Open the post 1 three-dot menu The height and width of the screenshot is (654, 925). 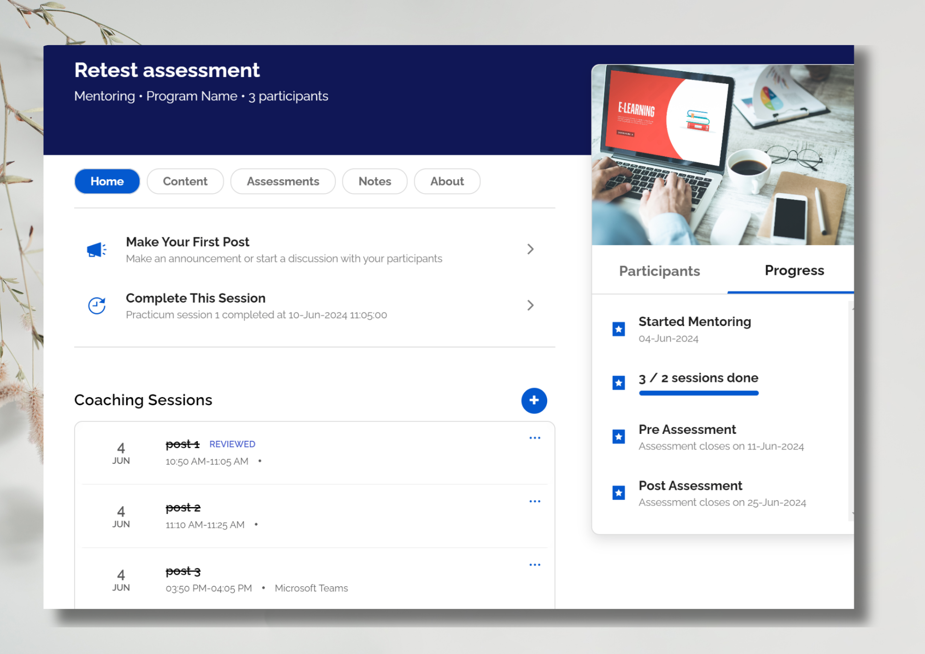pos(534,438)
